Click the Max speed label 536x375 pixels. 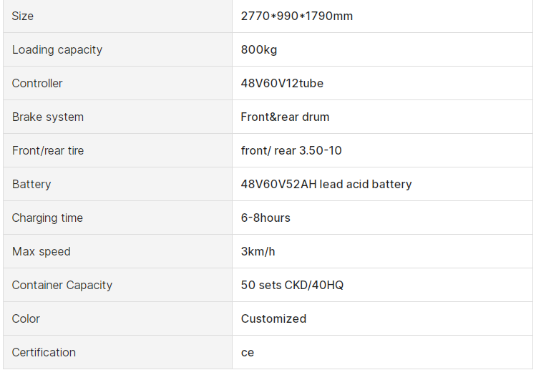[41, 252]
